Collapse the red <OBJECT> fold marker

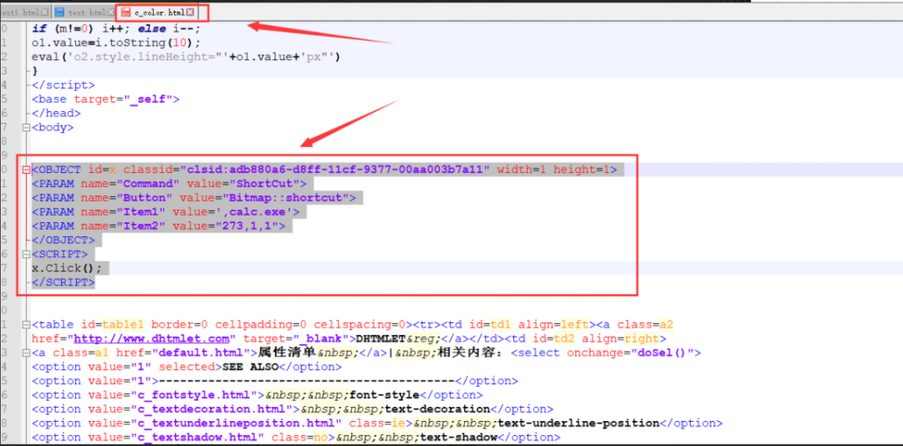25,170
